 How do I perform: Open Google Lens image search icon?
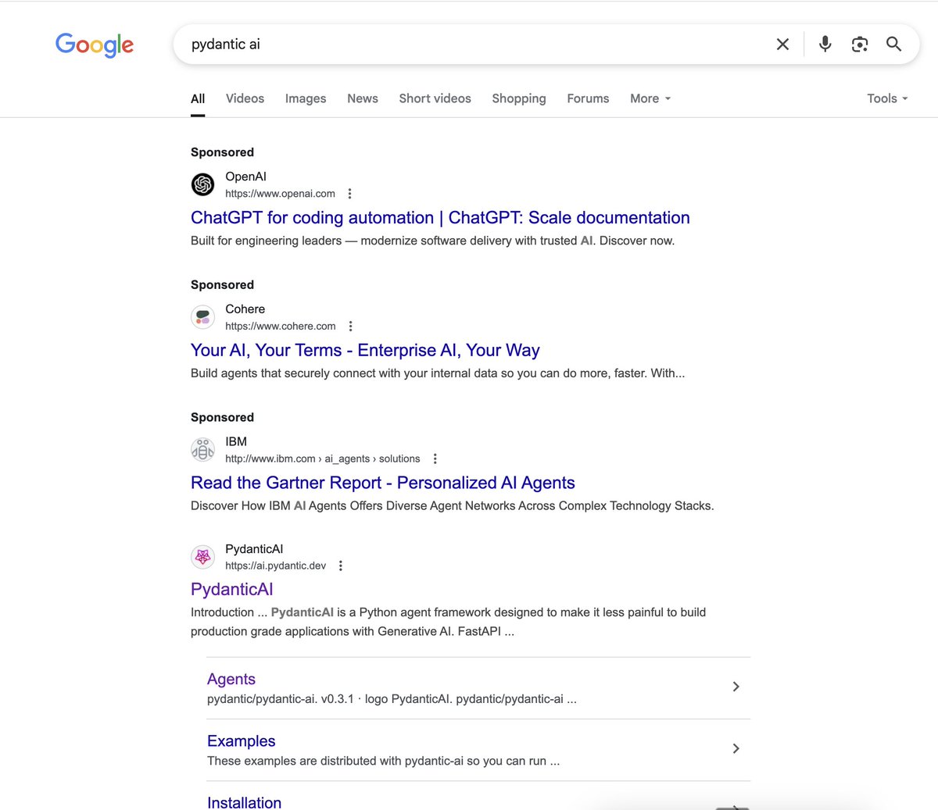point(860,45)
